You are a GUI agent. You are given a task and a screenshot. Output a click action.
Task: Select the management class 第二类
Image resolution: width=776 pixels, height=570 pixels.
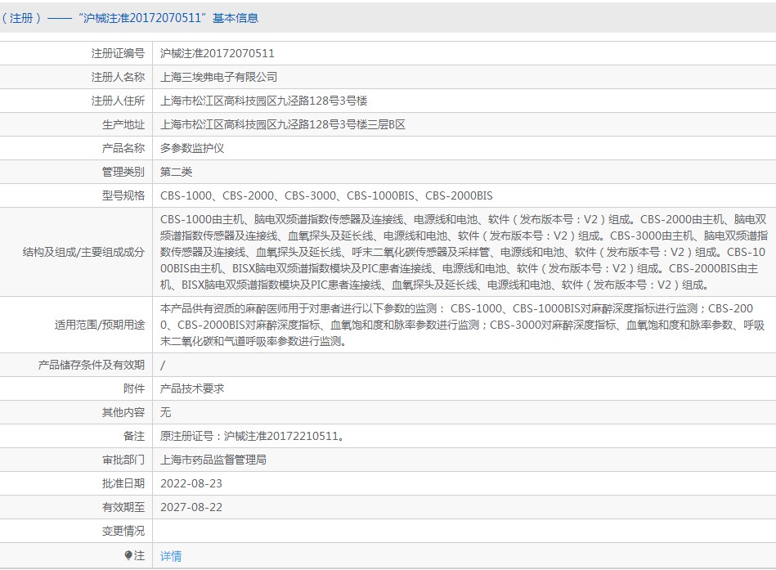tap(176, 173)
